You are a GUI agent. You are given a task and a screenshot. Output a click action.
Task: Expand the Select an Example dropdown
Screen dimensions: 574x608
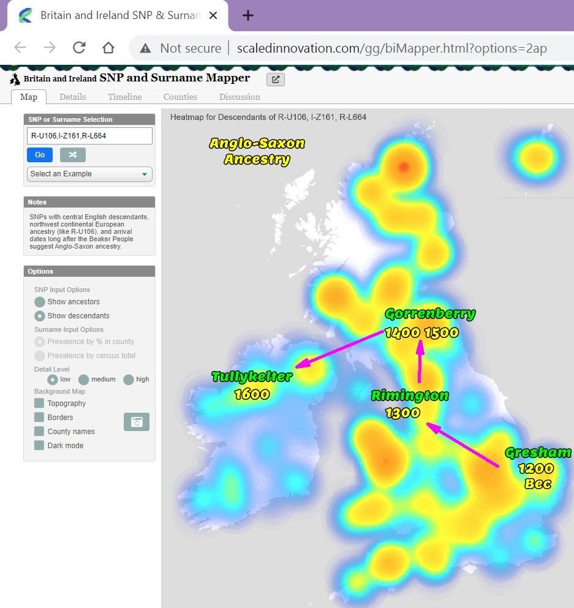pos(89,174)
